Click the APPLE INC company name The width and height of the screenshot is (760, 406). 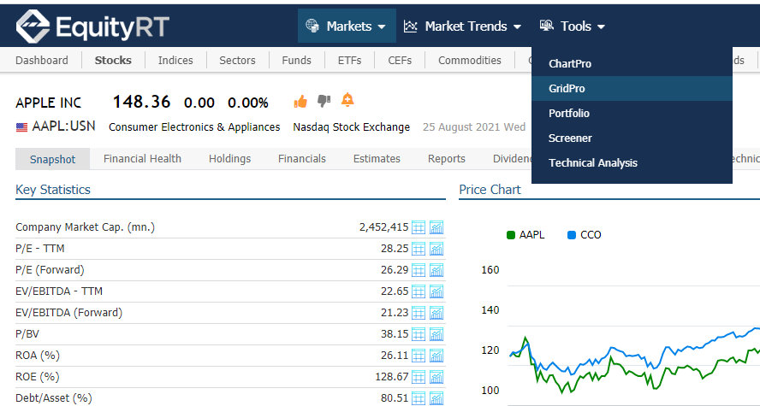click(x=49, y=103)
